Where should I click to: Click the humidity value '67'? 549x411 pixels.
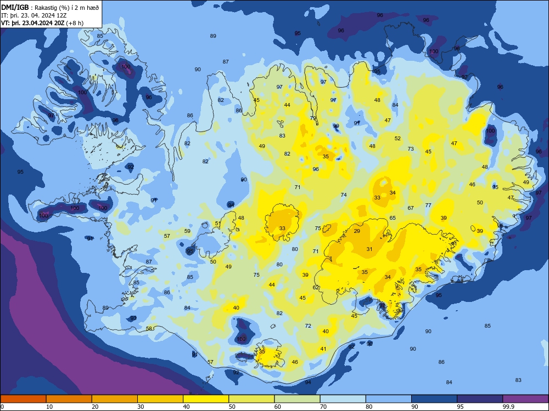[411, 208]
